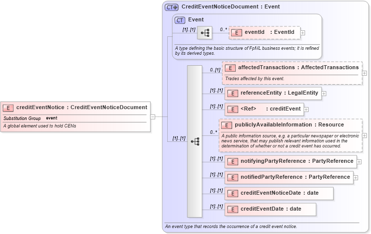371x234 pixels.
Task: Click the E icon of publiclyAvailableInformation
Action: click(x=227, y=125)
